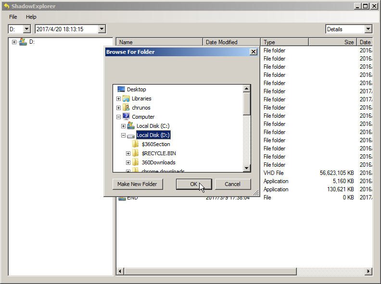Open the File menu
The width and height of the screenshot is (381, 284).
click(x=13, y=17)
